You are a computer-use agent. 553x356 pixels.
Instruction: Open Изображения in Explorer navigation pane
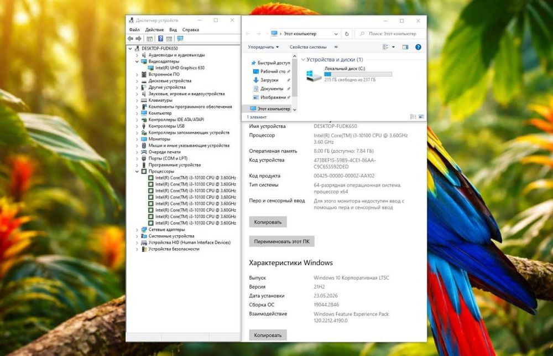pos(270,97)
